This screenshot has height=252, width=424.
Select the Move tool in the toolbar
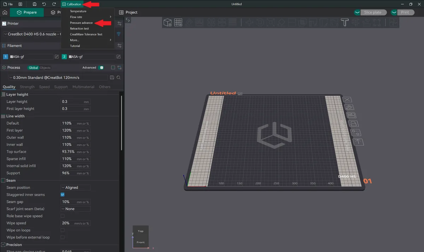pyautogui.click(x=250, y=23)
